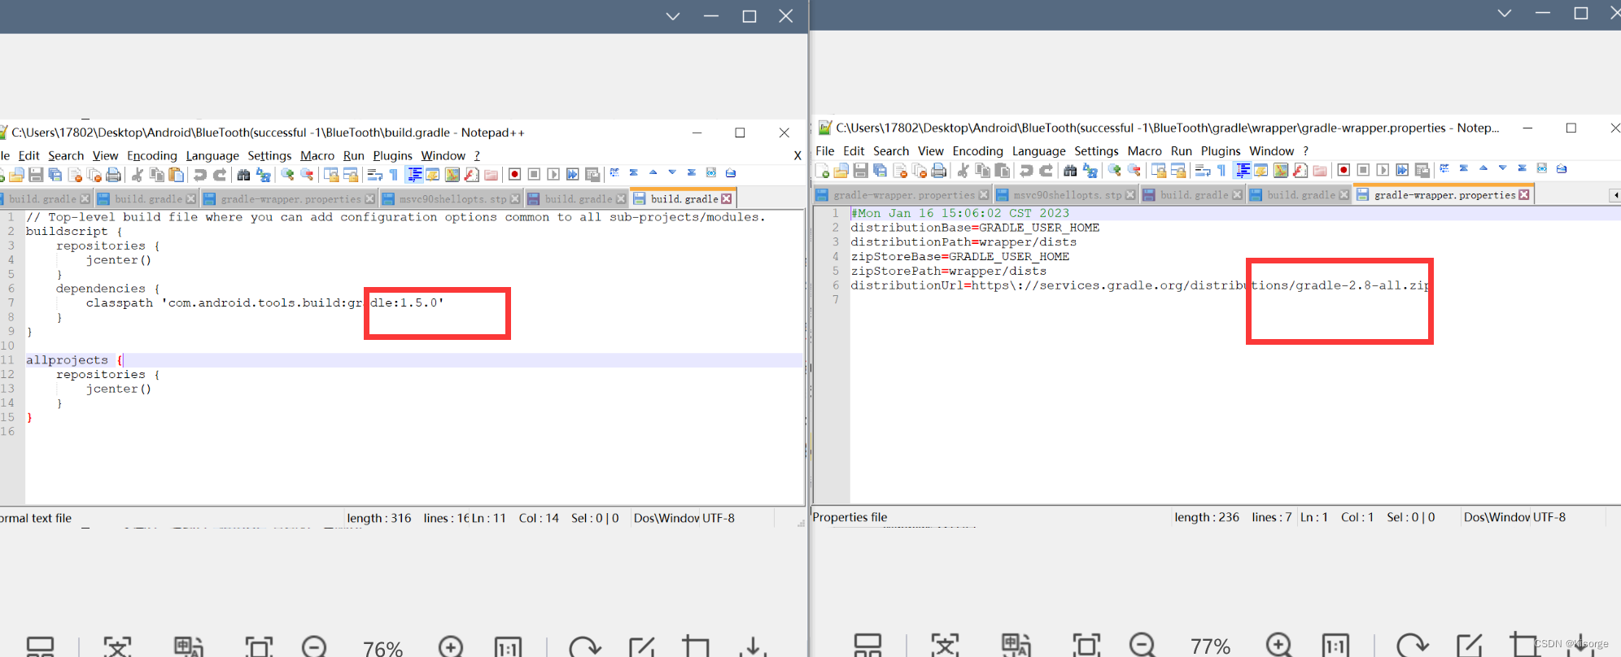Click Undo arrow in left Notepad++ toolbar
Image resolution: width=1621 pixels, height=657 pixels.
200,174
